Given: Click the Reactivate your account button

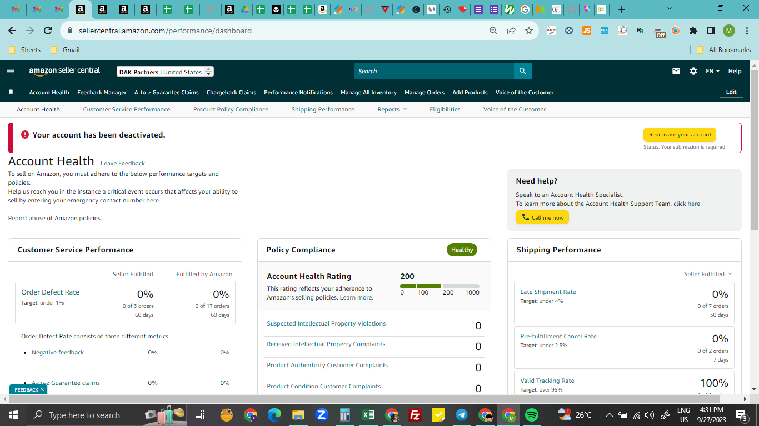Looking at the screenshot, I should coord(680,135).
